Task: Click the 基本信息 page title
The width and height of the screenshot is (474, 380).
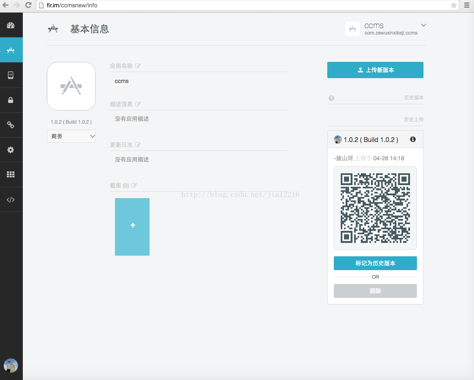Action: [90, 29]
